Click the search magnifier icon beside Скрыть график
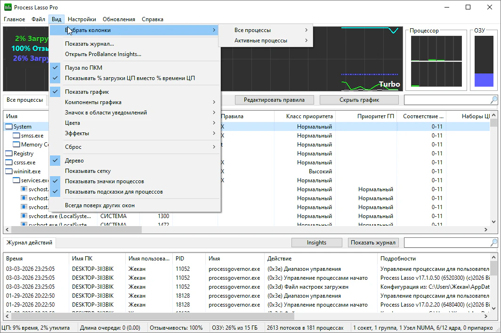Viewport: 501px width, 333px height. [x=493, y=100]
